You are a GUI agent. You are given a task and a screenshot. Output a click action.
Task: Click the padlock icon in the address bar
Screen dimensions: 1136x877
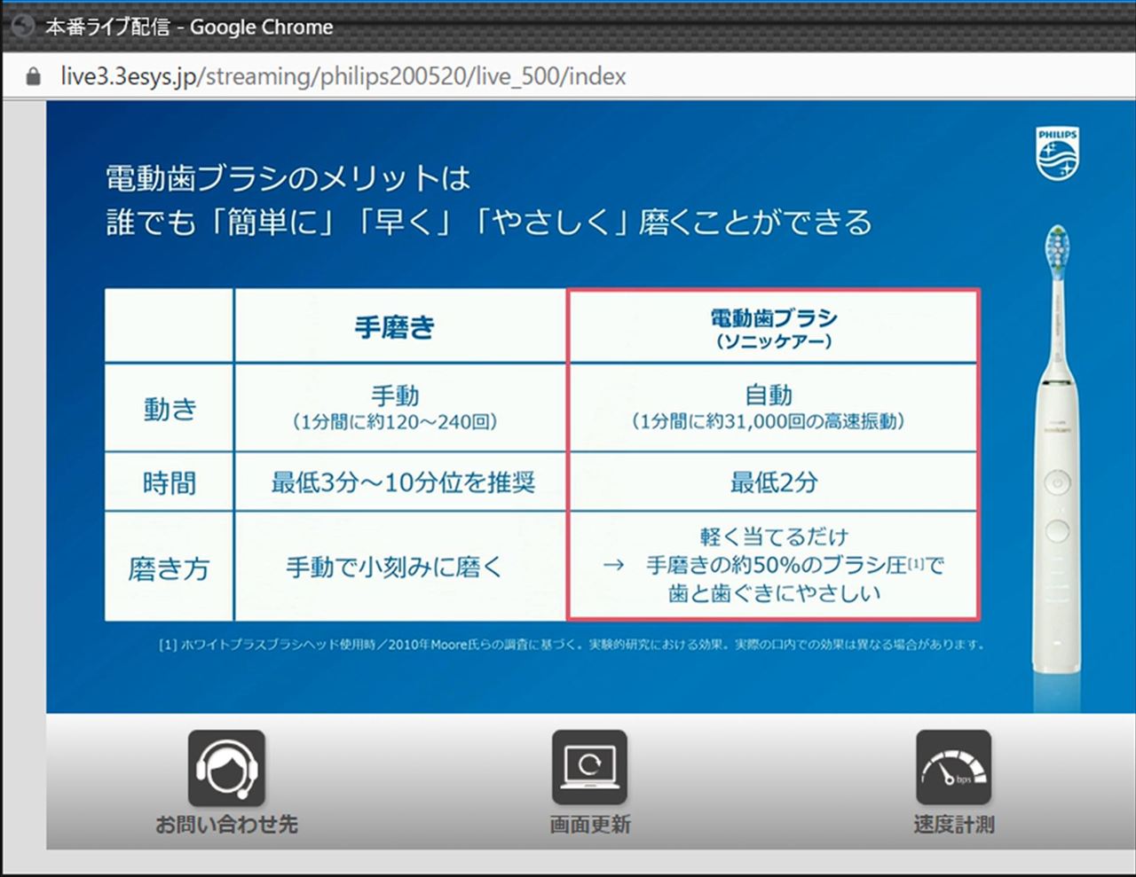click(34, 77)
